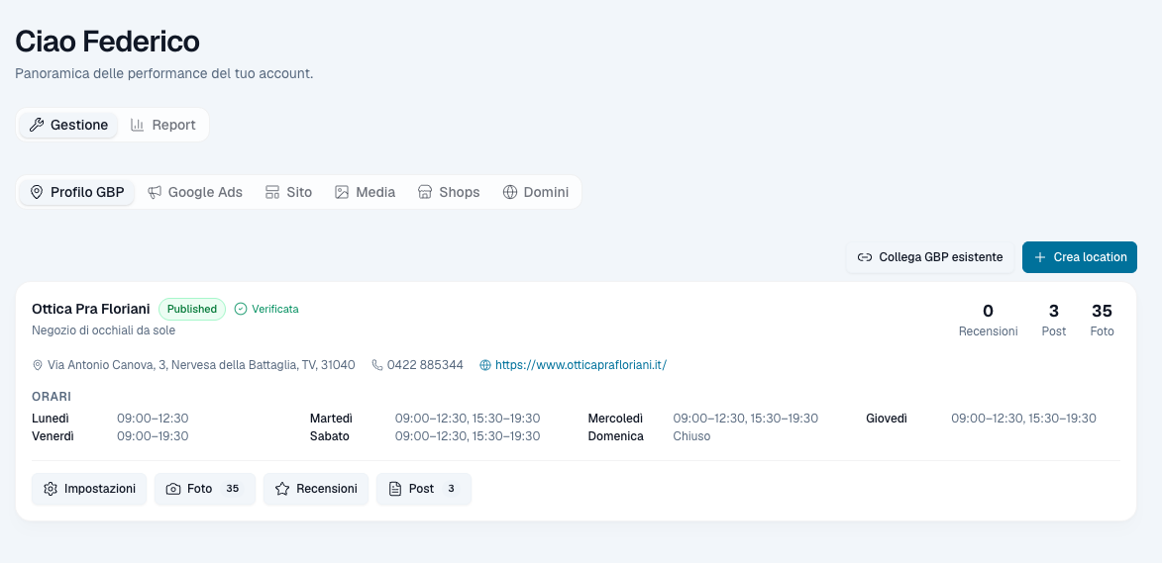
Task: Click the address location pin icon
Action: [x=38, y=365]
